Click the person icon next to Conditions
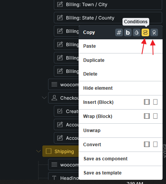The image size is (166, 184). (x=154, y=32)
